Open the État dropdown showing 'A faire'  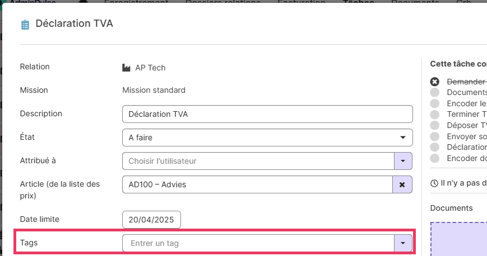[267, 138]
